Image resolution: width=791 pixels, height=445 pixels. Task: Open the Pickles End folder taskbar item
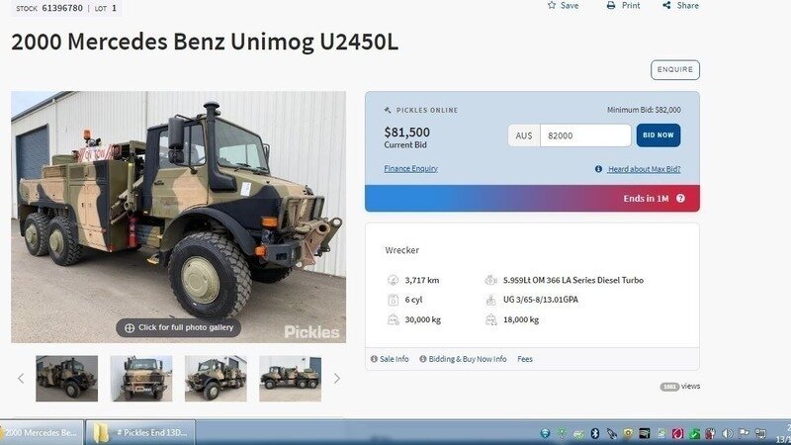click(140, 433)
